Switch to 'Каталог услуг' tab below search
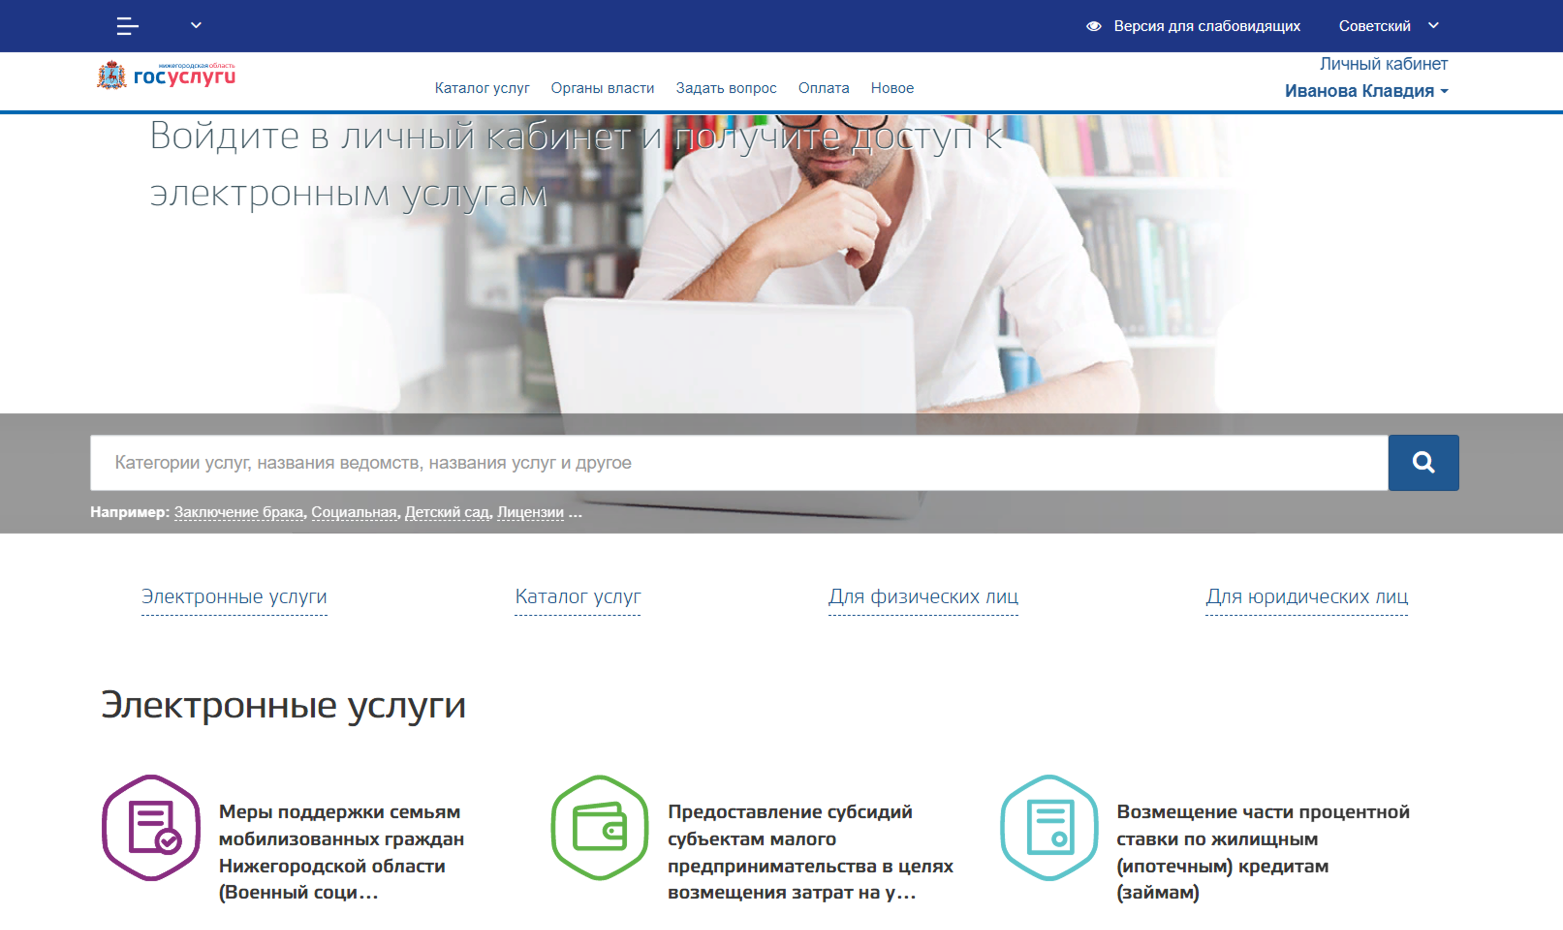 click(x=578, y=596)
